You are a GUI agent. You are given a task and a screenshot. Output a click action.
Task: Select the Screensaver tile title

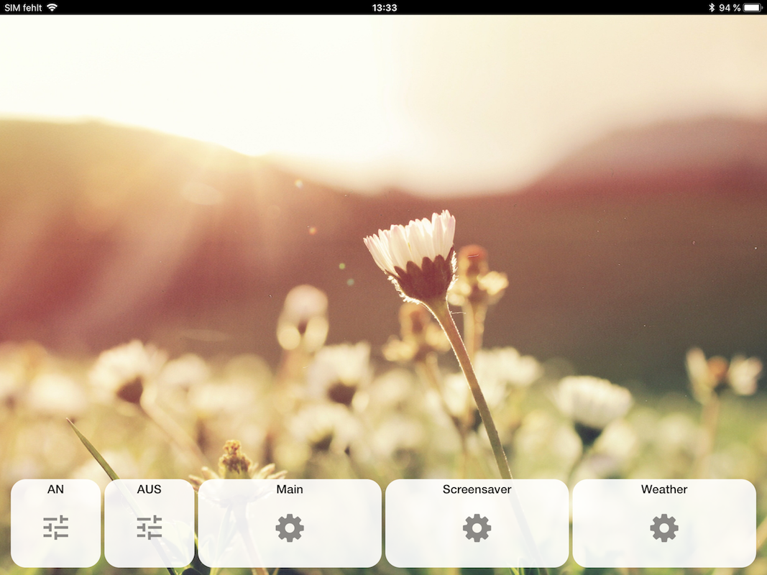(x=477, y=489)
